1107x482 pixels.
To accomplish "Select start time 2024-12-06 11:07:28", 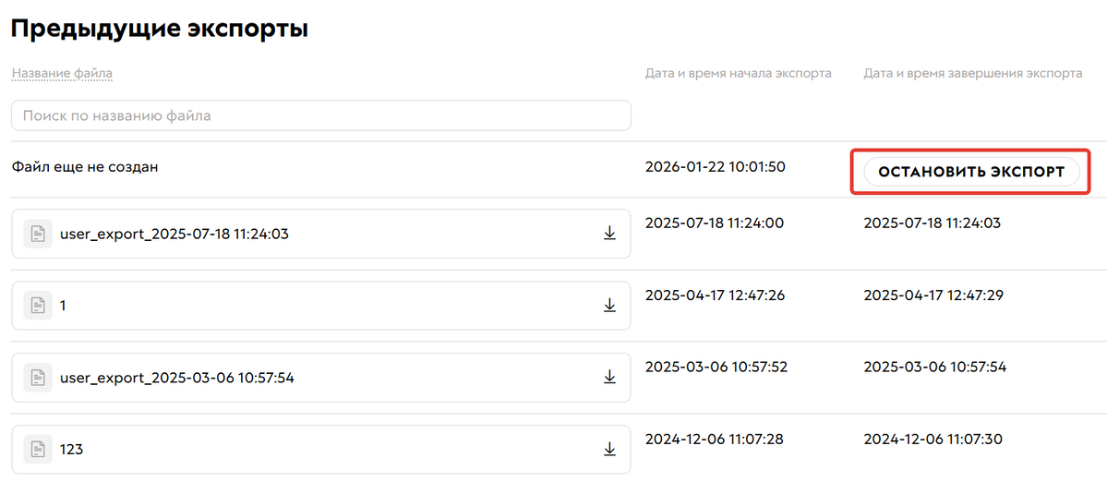I will click(714, 440).
